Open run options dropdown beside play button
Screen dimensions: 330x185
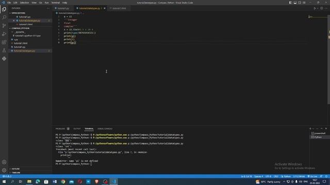click(x=318, y=8)
